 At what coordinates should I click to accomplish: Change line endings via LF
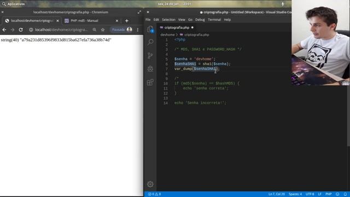pyautogui.click(x=319, y=194)
